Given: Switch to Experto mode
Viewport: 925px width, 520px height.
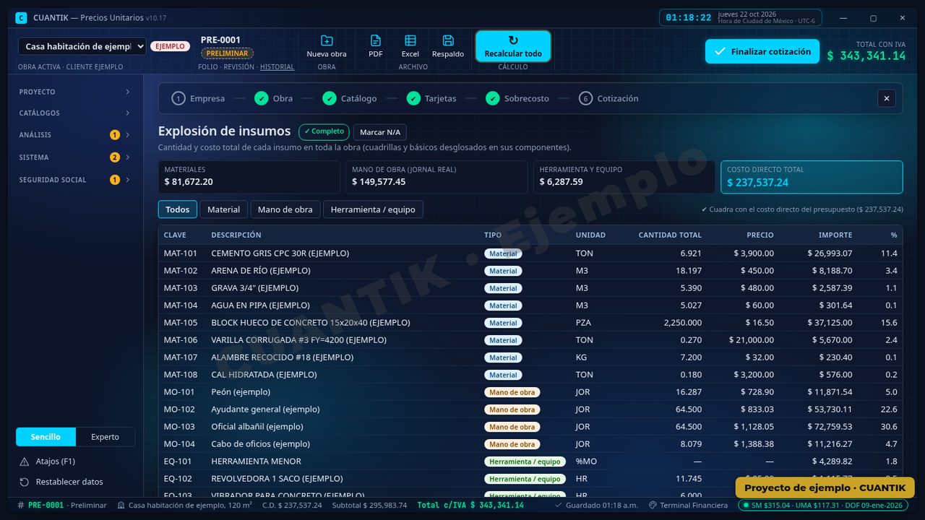Looking at the screenshot, I should click(105, 437).
